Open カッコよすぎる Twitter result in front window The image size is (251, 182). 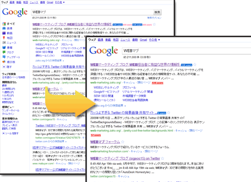[123, 113]
